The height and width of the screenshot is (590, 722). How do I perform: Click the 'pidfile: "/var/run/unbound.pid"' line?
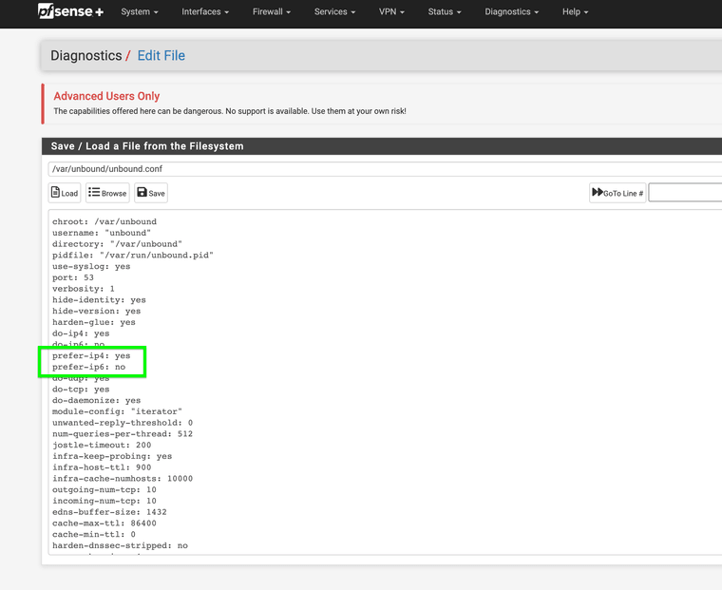pyautogui.click(x=133, y=256)
